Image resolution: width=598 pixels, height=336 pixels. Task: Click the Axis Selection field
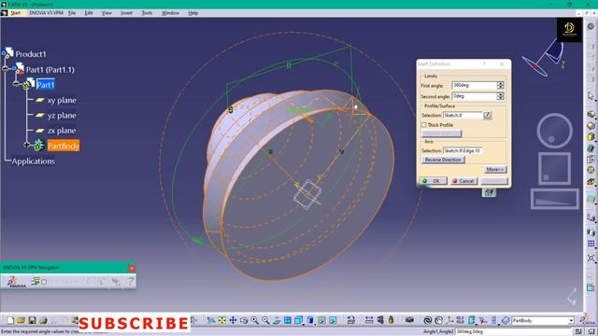[463, 151]
